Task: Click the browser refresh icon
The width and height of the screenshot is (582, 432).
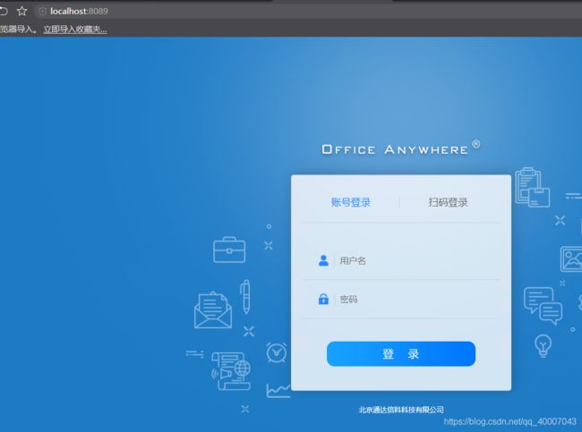Action: [x=4, y=11]
